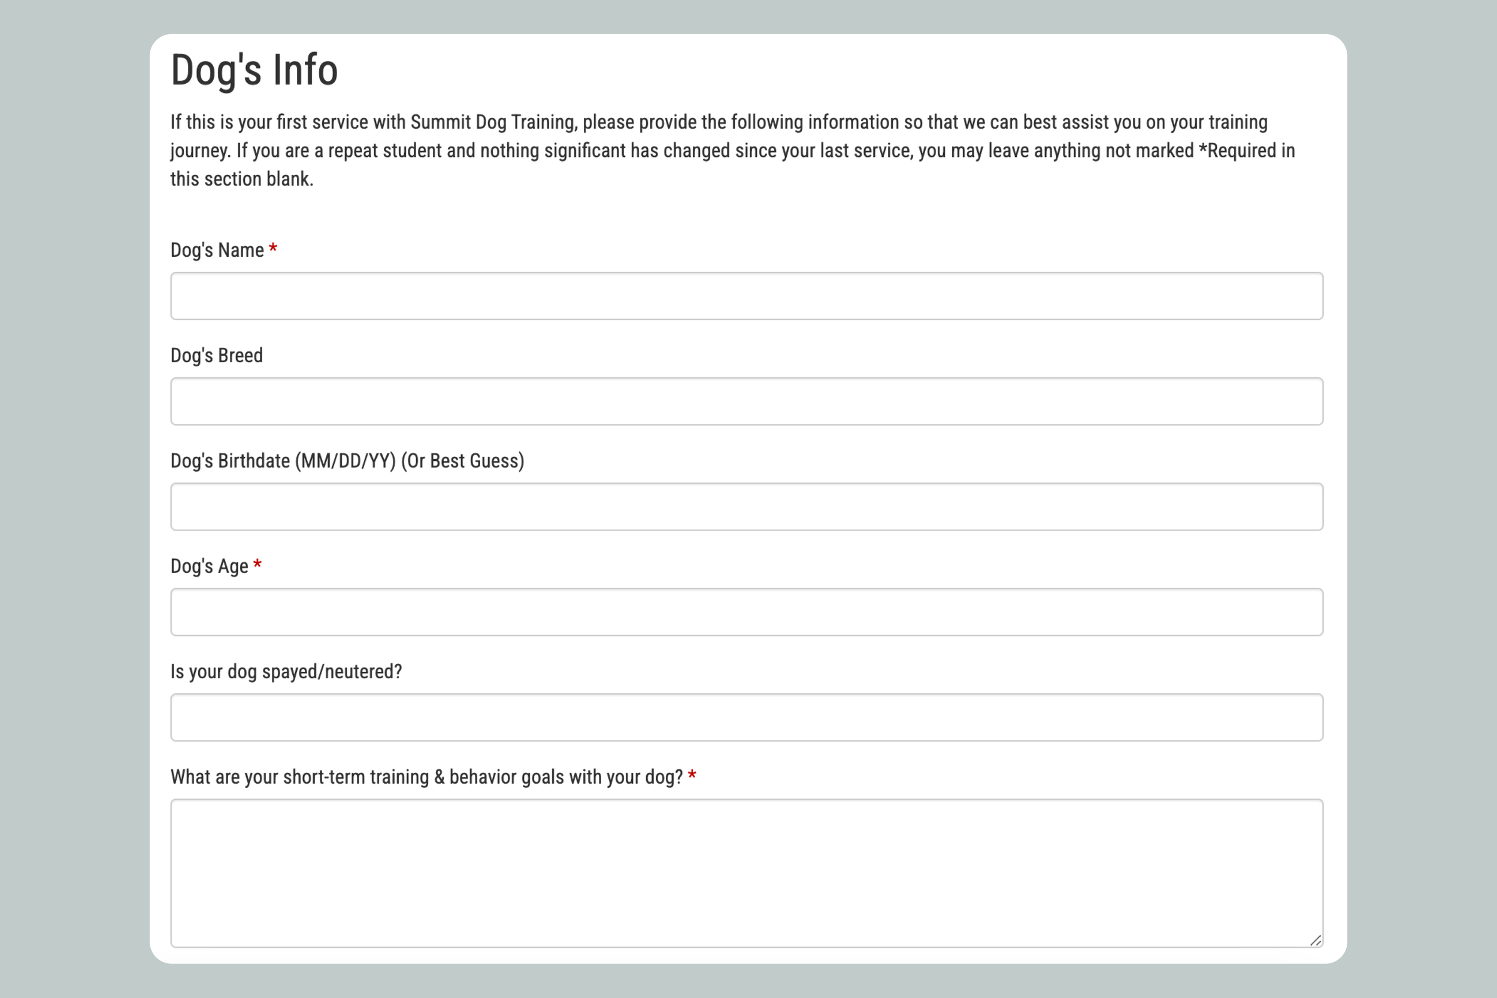Click the "Dog's Info" heading
This screenshot has width=1497, height=998.
coord(254,70)
